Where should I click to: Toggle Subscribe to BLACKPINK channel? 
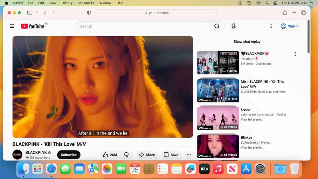69,155
